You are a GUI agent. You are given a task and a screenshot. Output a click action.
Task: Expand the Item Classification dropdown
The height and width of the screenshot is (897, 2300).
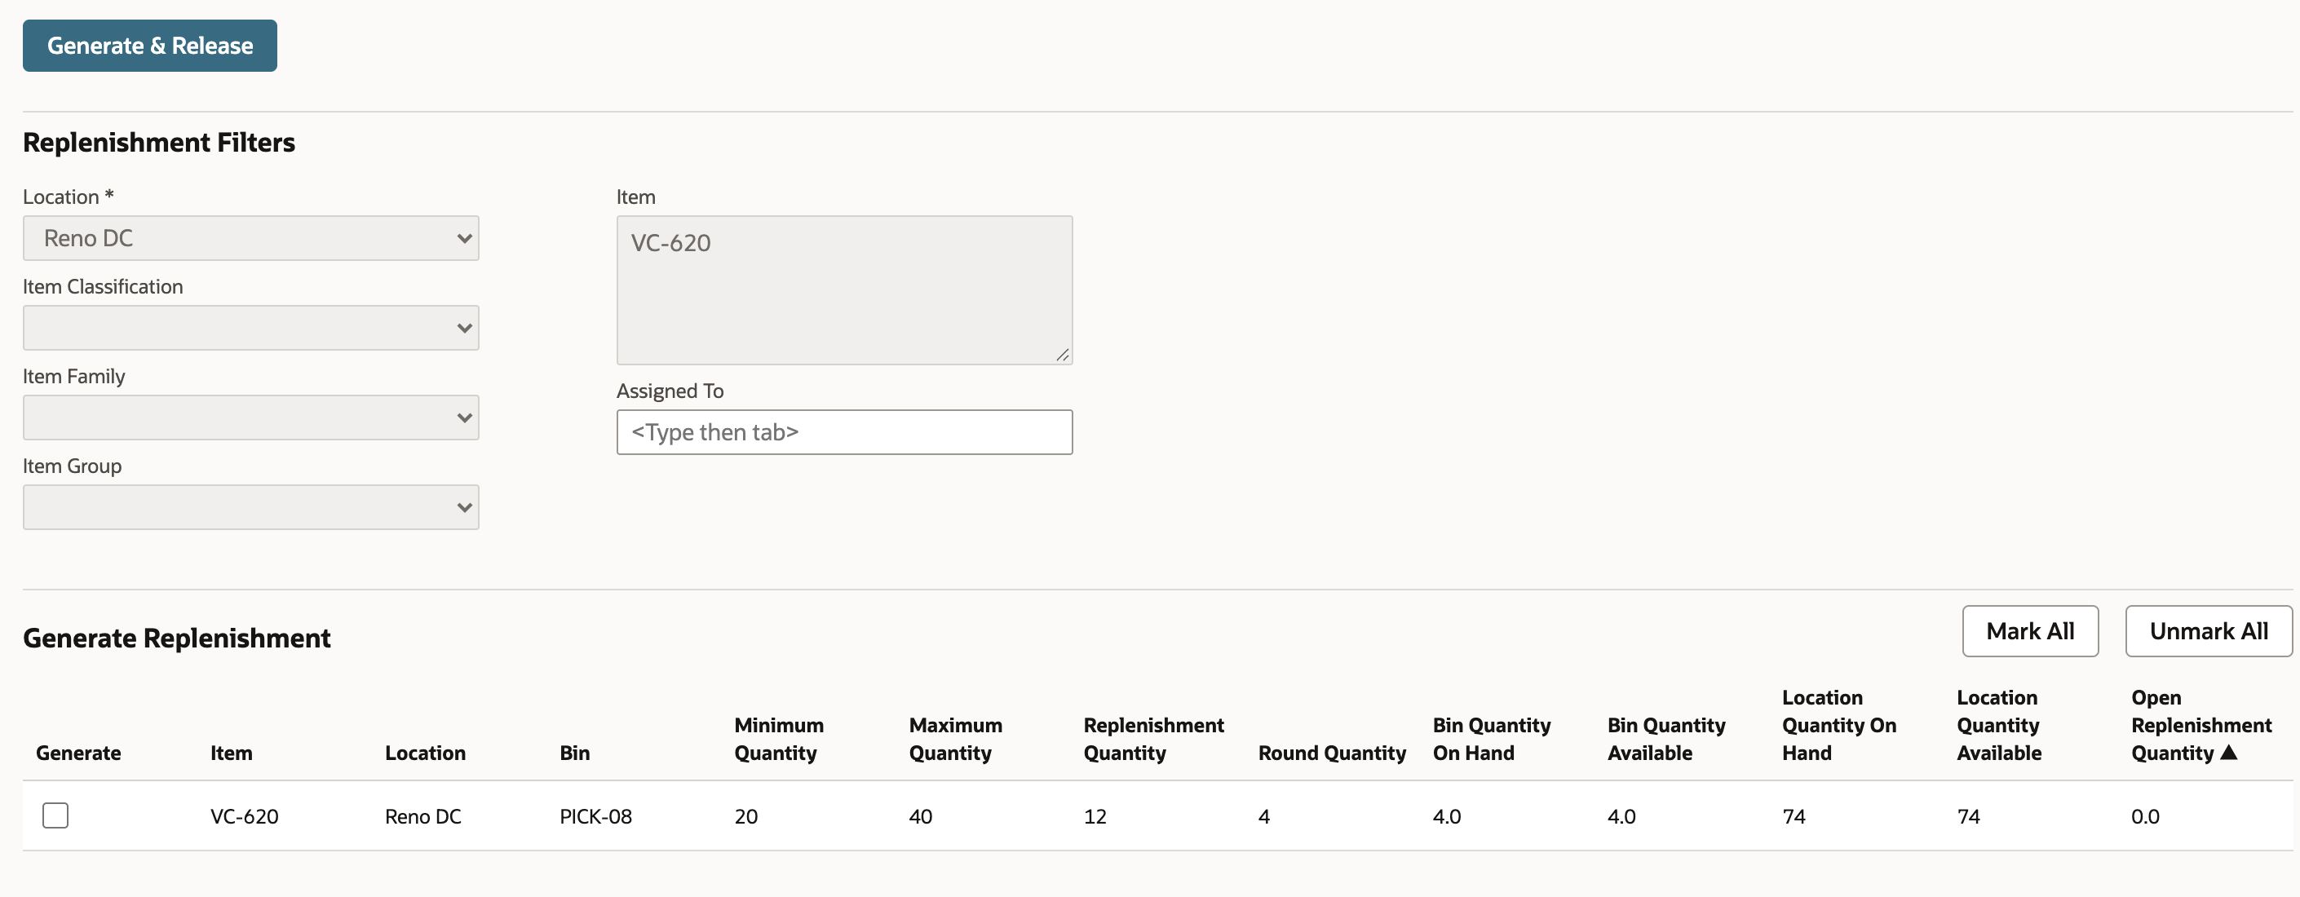(x=251, y=328)
